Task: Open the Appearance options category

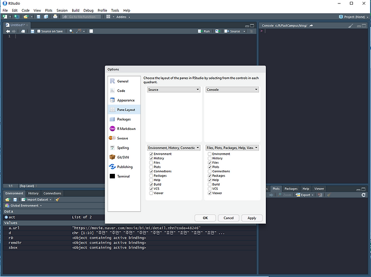Action: pos(124,100)
